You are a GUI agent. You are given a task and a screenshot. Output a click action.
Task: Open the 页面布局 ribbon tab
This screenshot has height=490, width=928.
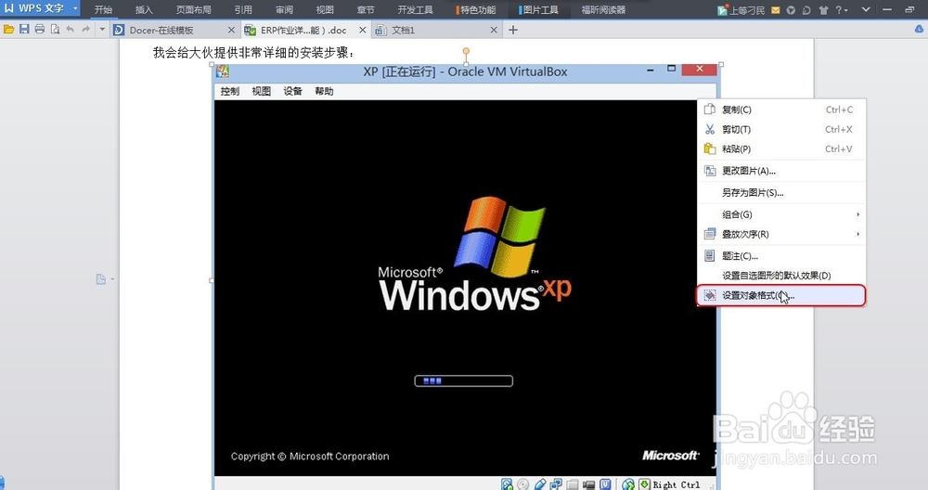coord(193,9)
